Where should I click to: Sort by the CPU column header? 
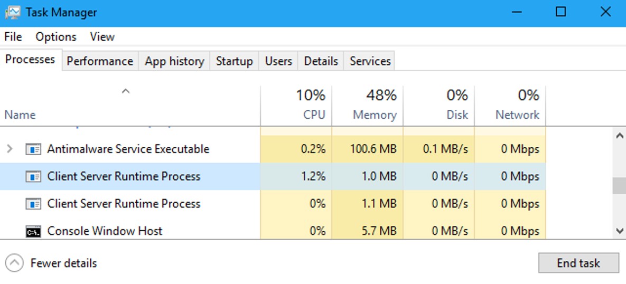[296, 106]
